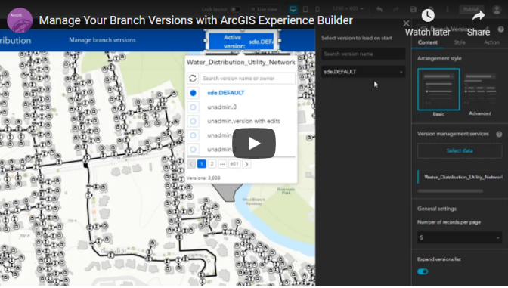
Task: Click the unadmin.version with edits name
Action: tap(243, 121)
